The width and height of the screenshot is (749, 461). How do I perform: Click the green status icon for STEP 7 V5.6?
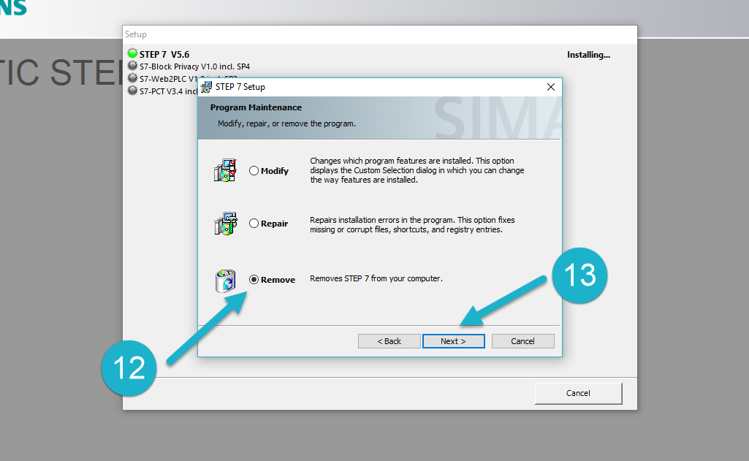(x=132, y=53)
